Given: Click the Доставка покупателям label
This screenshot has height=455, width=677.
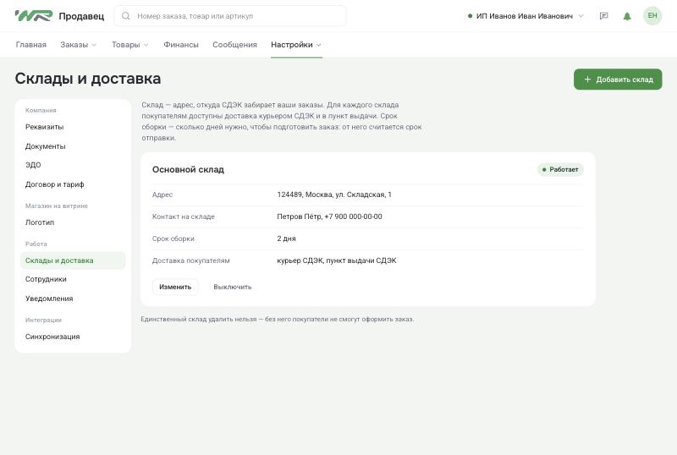Looking at the screenshot, I should pos(191,260).
